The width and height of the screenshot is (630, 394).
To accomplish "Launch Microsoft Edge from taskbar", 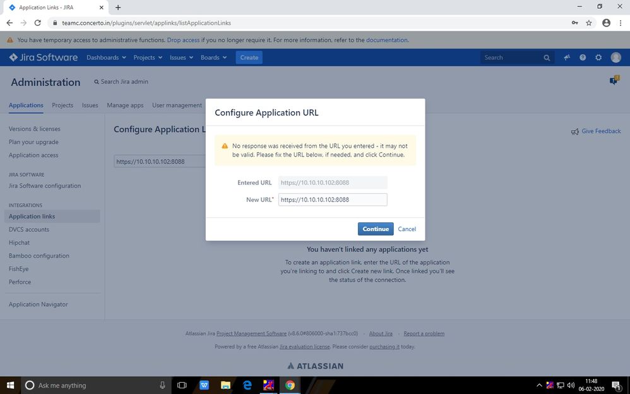I will pos(247,385).
